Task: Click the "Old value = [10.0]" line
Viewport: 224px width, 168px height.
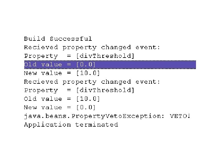Action: click(62, 99)
